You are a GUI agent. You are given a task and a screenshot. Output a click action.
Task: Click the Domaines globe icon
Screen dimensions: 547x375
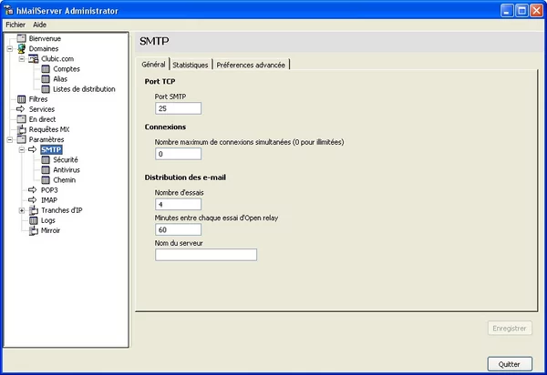point(21,48)
